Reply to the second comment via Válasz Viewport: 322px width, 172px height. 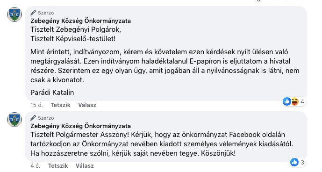pyautogui.click(x=85, y=165)
